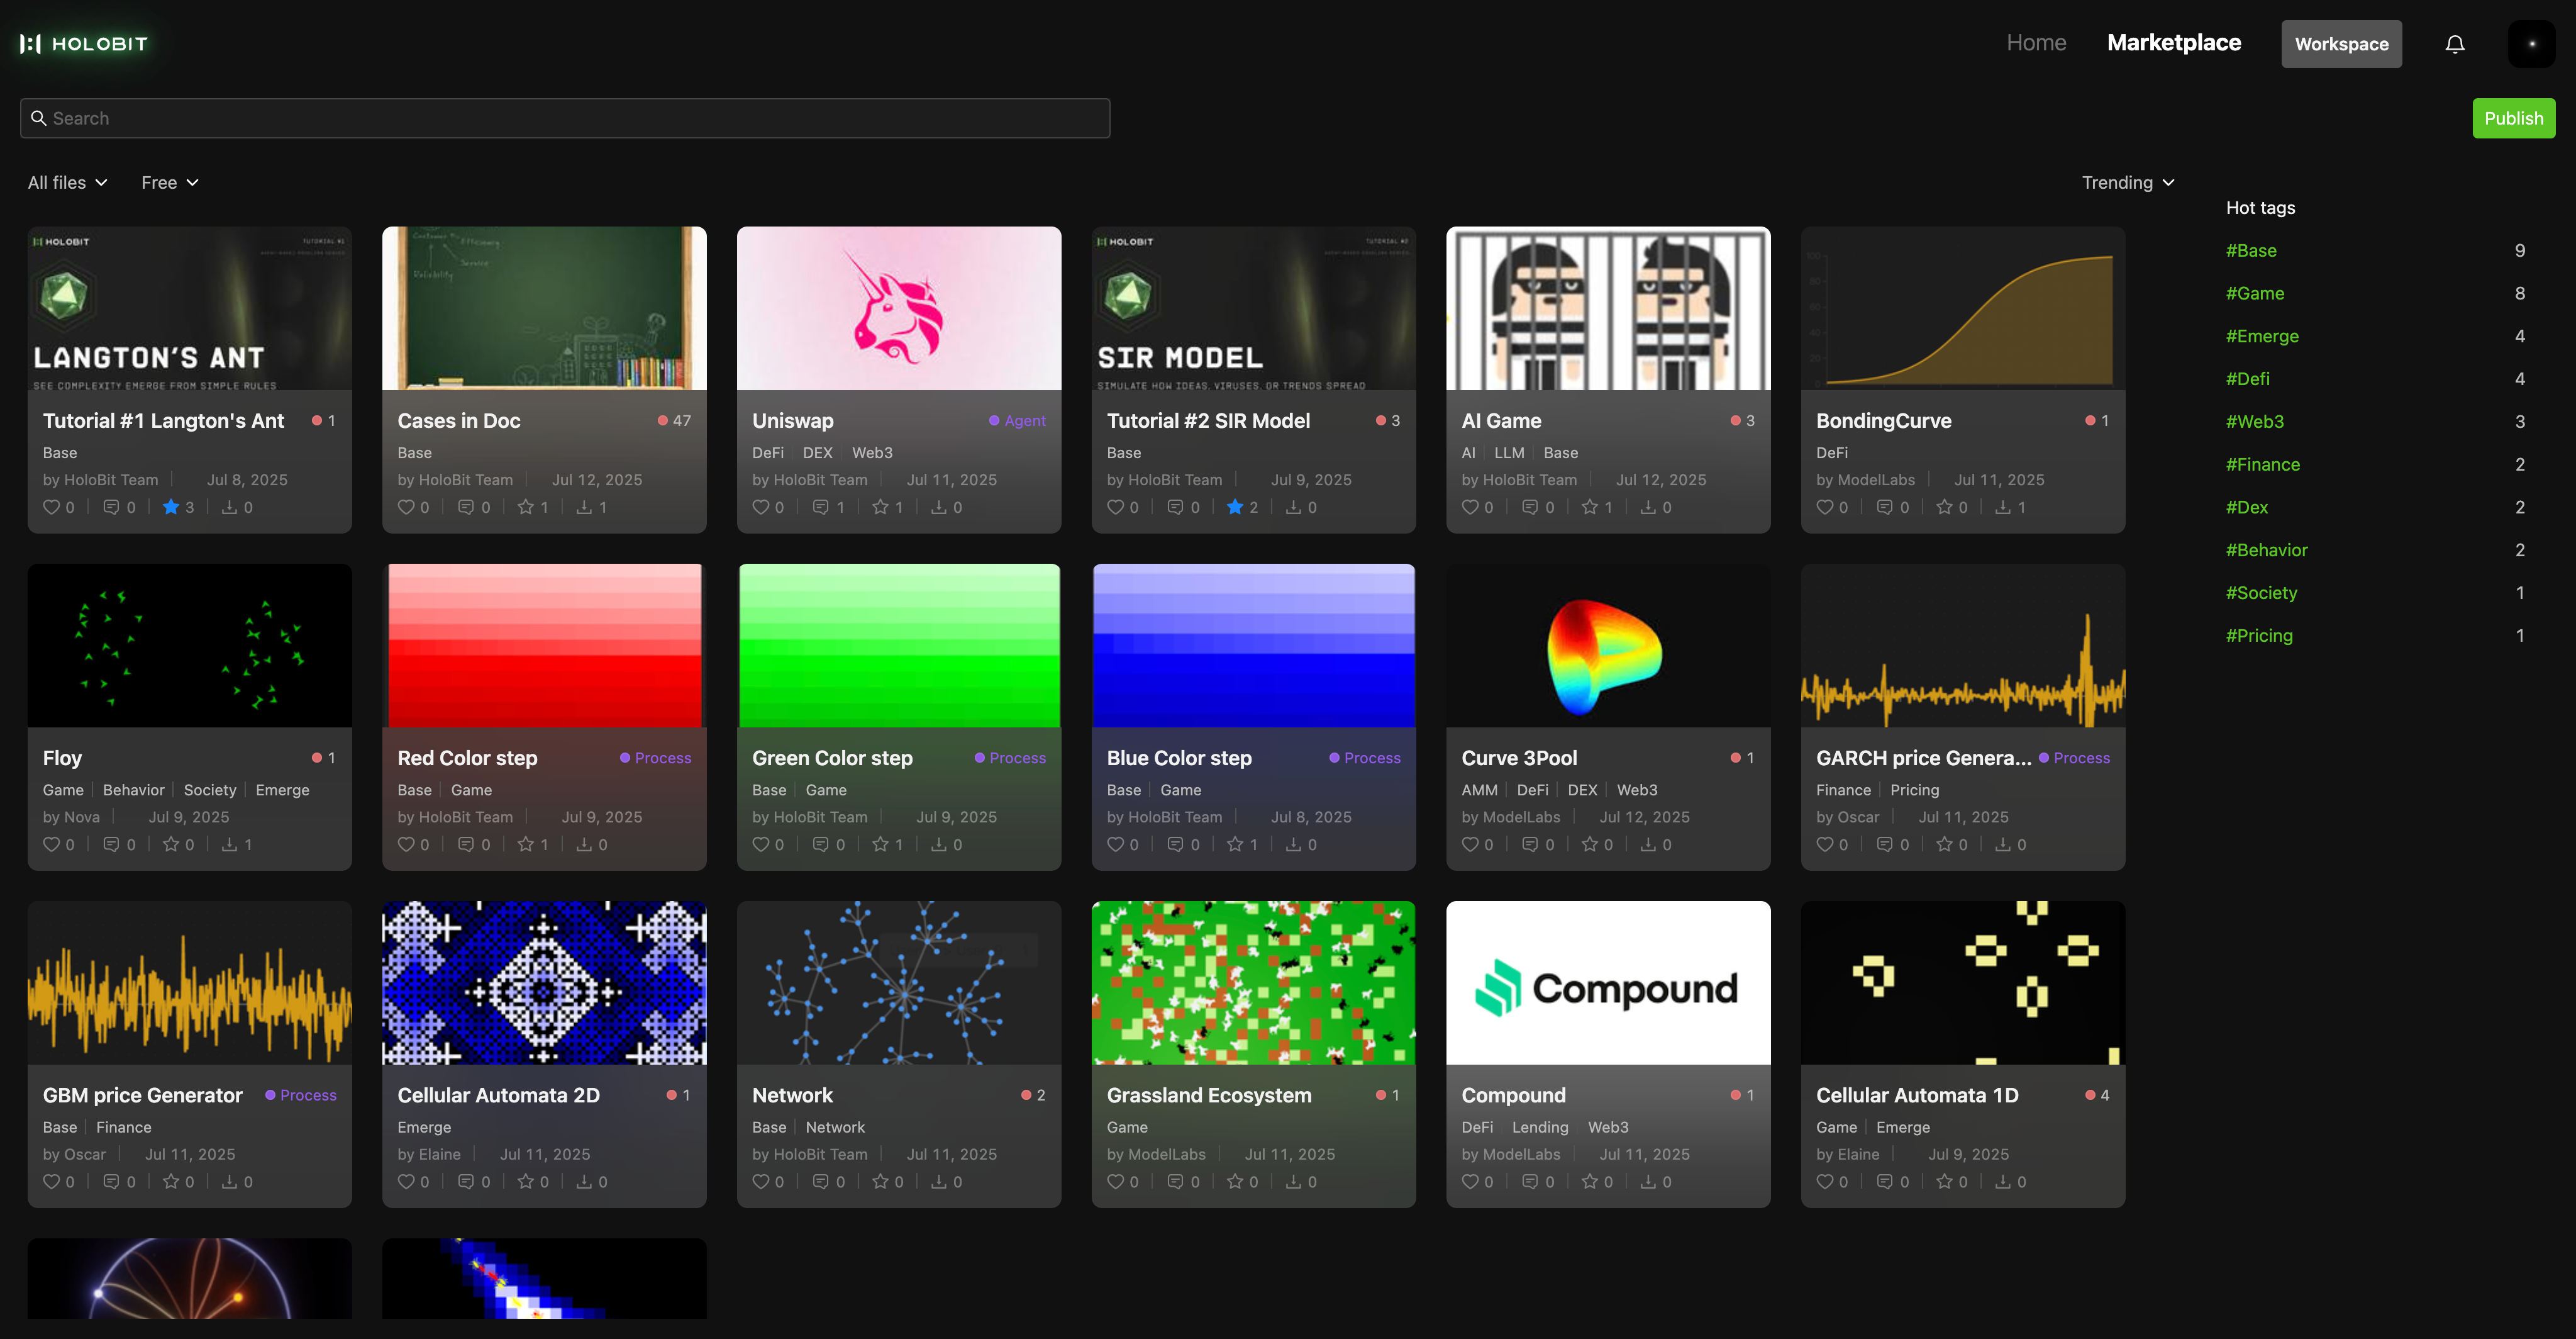Select the #Pricing hot tag
2576x1339 pixels.
pyautogui.click(x=2259, y=637)
